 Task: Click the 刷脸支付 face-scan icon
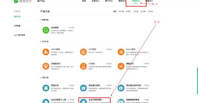click(121, 66)
